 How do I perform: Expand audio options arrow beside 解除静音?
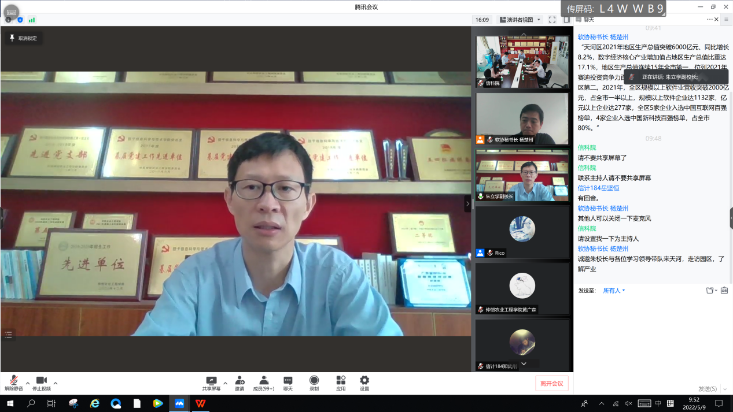click(28, 383)
